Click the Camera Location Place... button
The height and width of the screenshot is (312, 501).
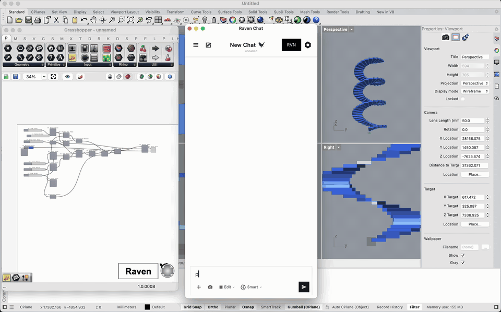pos(475,174)
